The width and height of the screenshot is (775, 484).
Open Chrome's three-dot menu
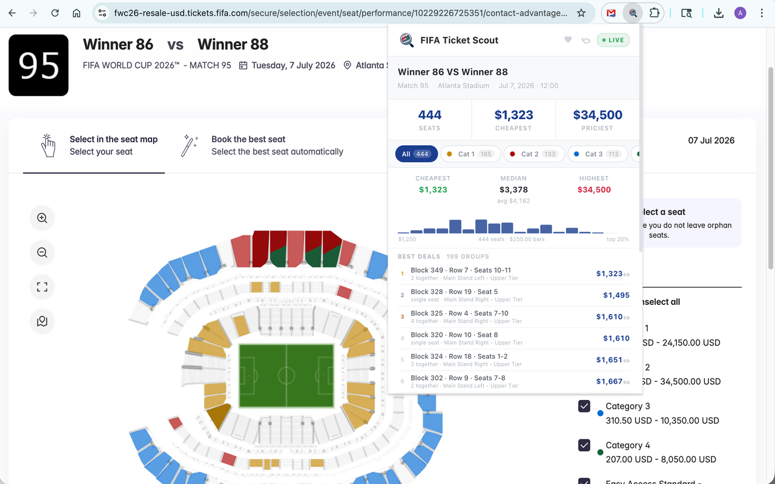pos(761,12)
